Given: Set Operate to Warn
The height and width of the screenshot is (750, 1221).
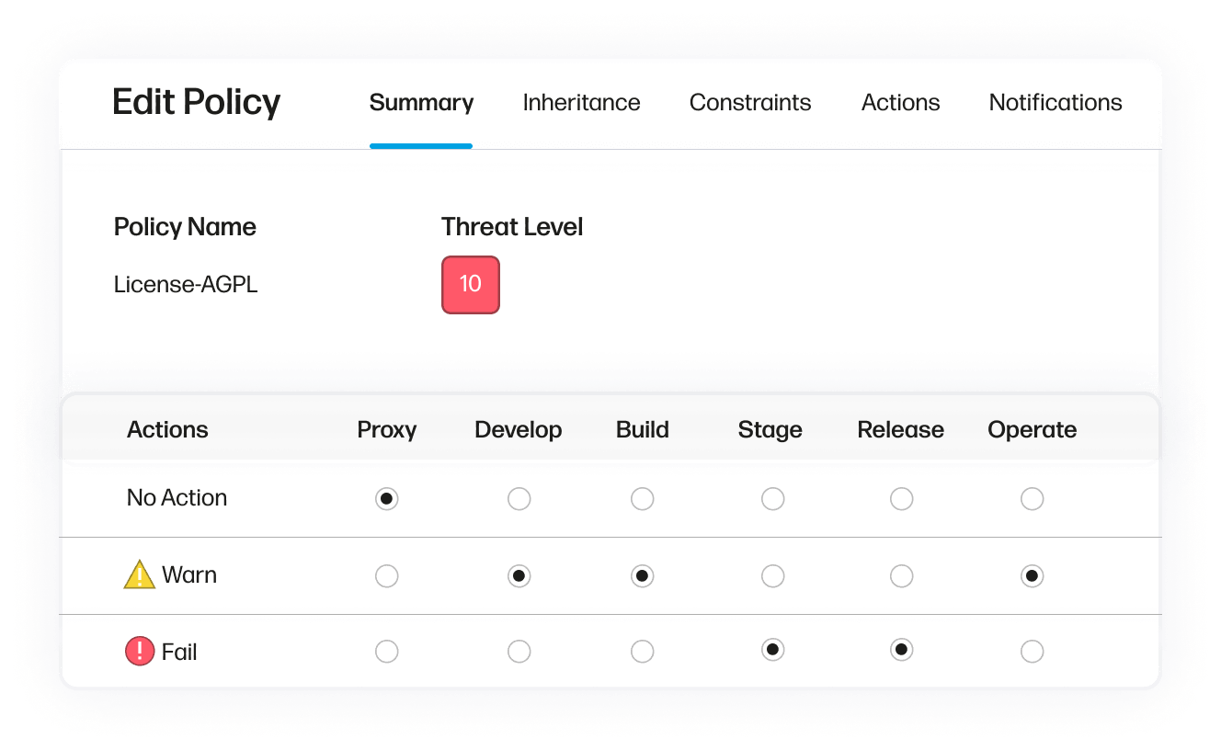Looking at the screenshot, I should [1033, 576].
